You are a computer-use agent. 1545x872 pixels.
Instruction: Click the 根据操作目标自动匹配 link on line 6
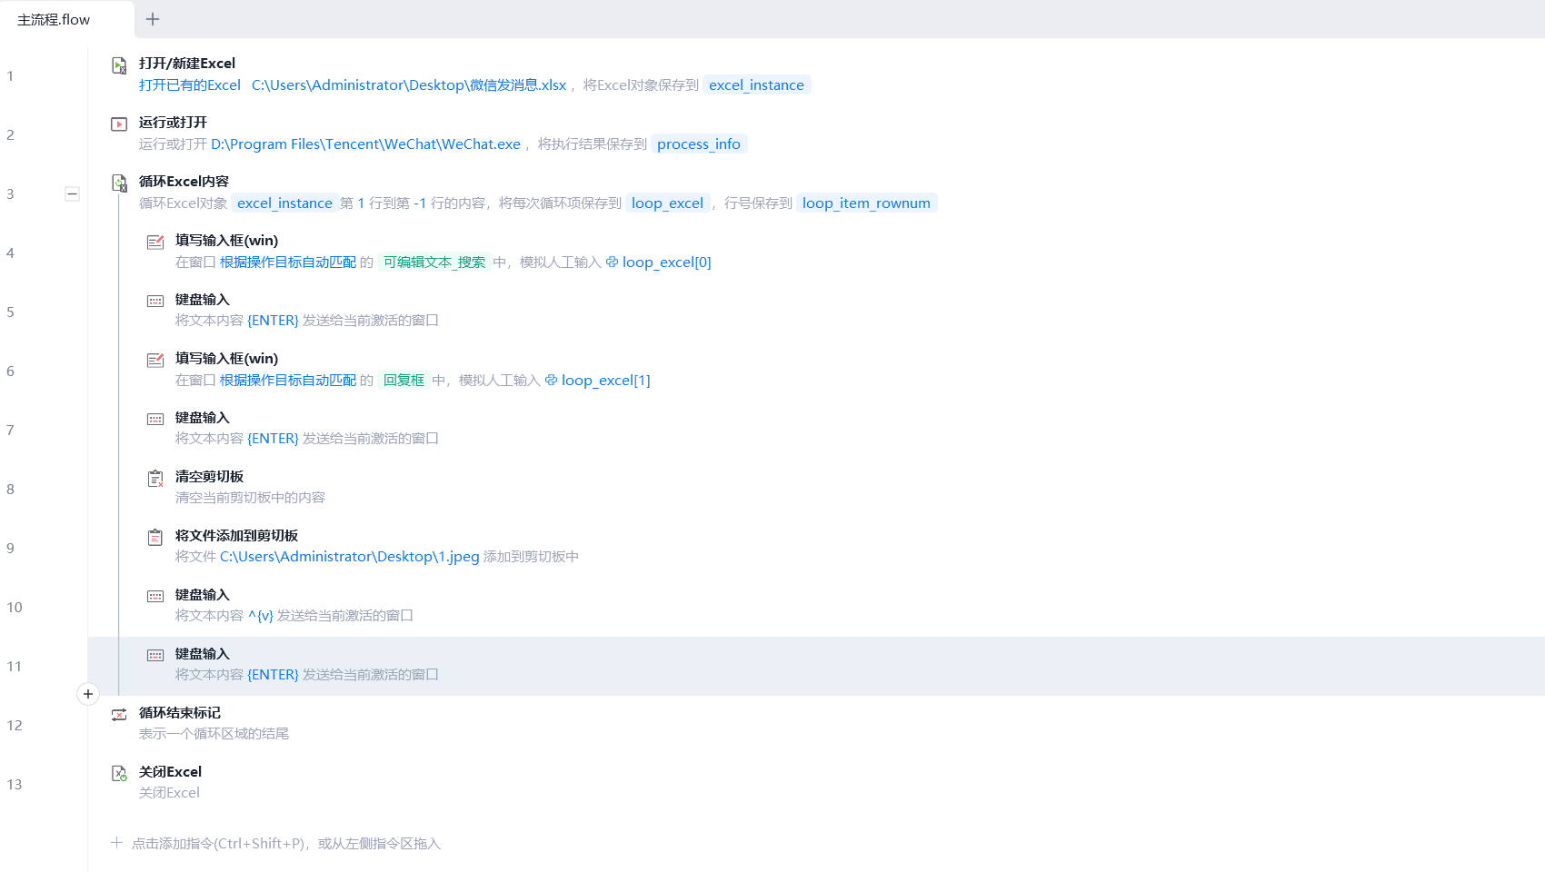click(x=288, y=381)
